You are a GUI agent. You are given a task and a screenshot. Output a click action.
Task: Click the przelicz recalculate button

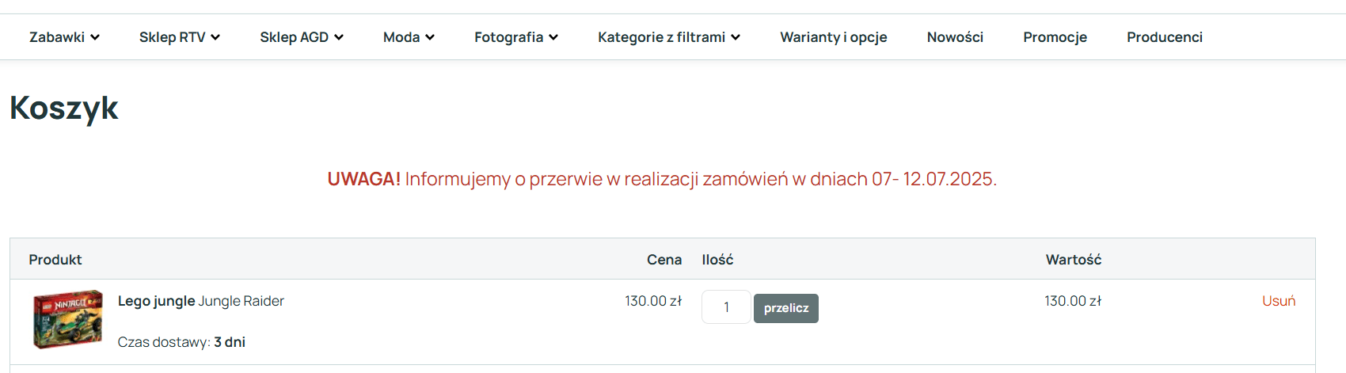point(786,308)
